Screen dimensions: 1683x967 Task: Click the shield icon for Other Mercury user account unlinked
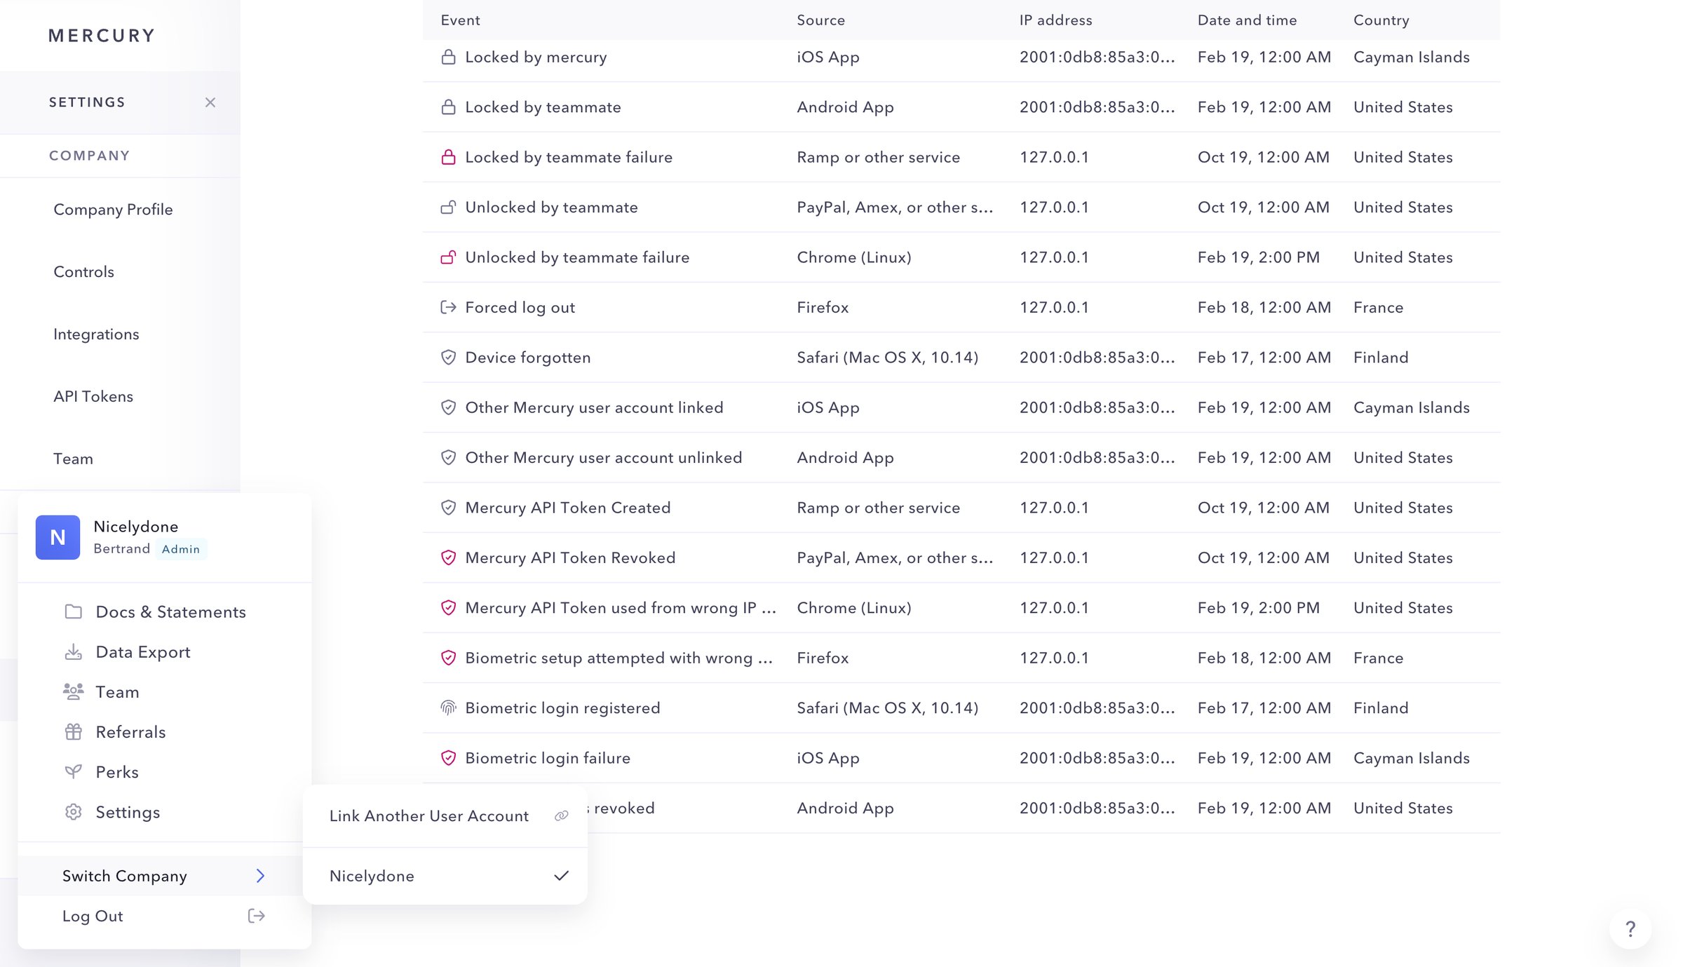point(448,457)
